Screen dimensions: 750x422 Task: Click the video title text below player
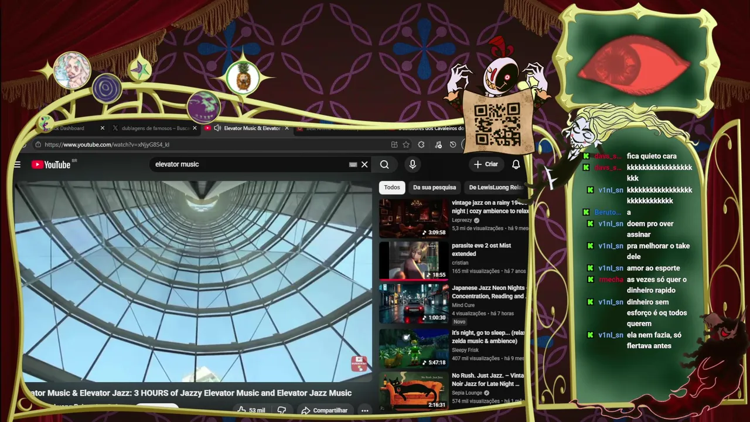(x=190, y=393)
